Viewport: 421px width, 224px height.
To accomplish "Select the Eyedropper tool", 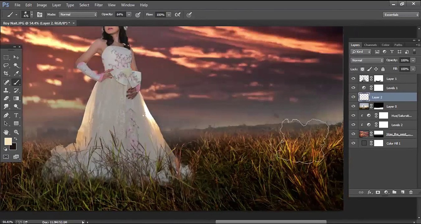I will 16,73.
